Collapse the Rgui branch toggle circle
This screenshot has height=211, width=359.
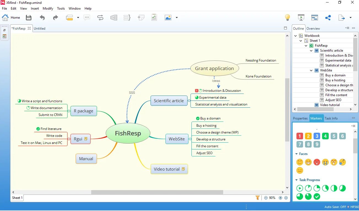(x=69, y=139)
